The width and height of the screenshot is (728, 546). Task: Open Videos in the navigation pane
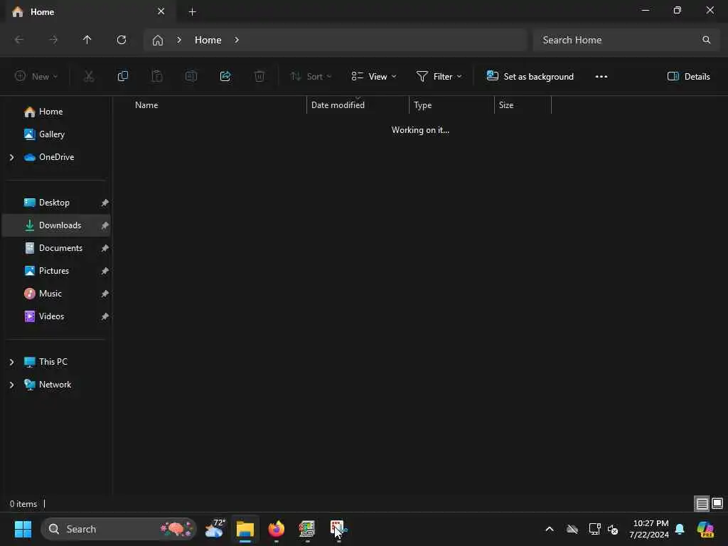[x=56, y=316]
